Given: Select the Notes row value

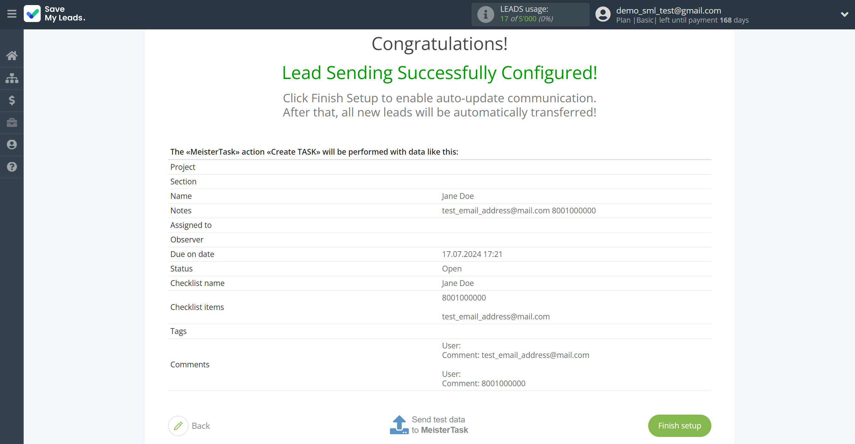Looking at the screenshot, I should pyautogui.click(x=519, y=210).
